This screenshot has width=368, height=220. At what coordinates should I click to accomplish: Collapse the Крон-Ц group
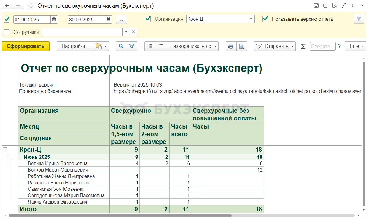point(5,150)
